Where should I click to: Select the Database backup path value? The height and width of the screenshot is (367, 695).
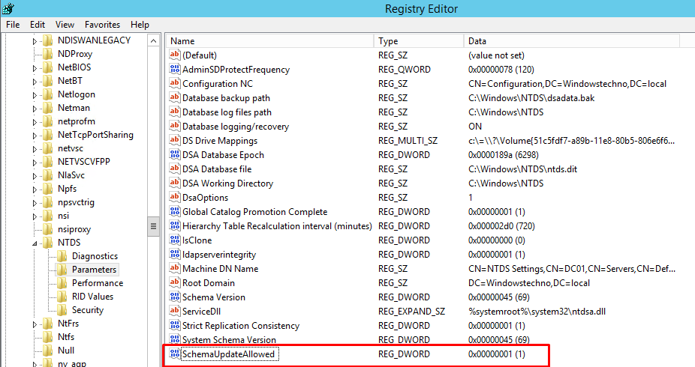click(x=226, y=98)
